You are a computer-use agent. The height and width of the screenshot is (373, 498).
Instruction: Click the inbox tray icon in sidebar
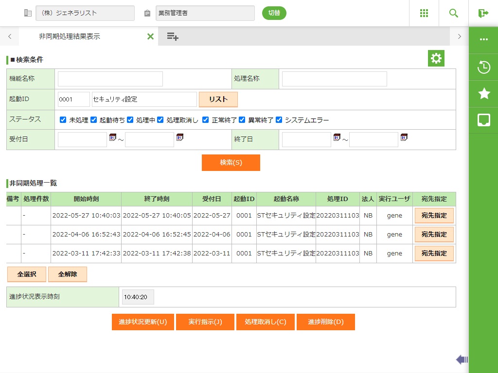click(x=483, y=120)
